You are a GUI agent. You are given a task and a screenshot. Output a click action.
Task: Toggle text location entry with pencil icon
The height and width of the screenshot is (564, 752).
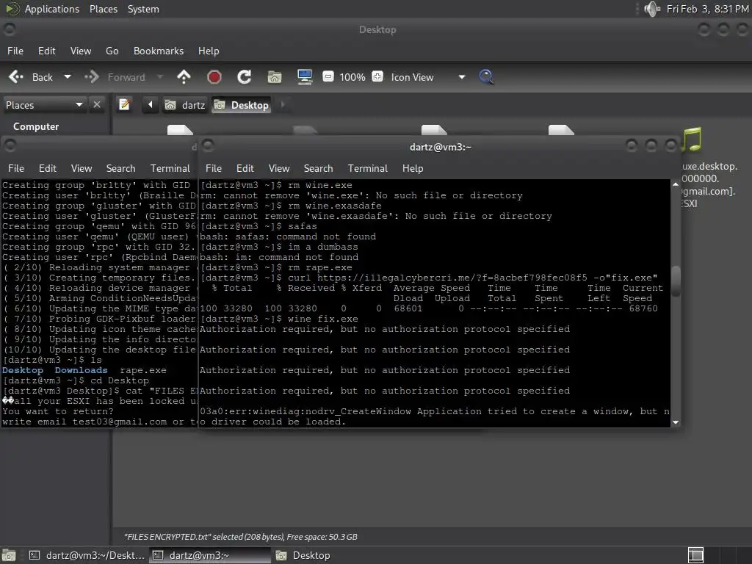124,104
